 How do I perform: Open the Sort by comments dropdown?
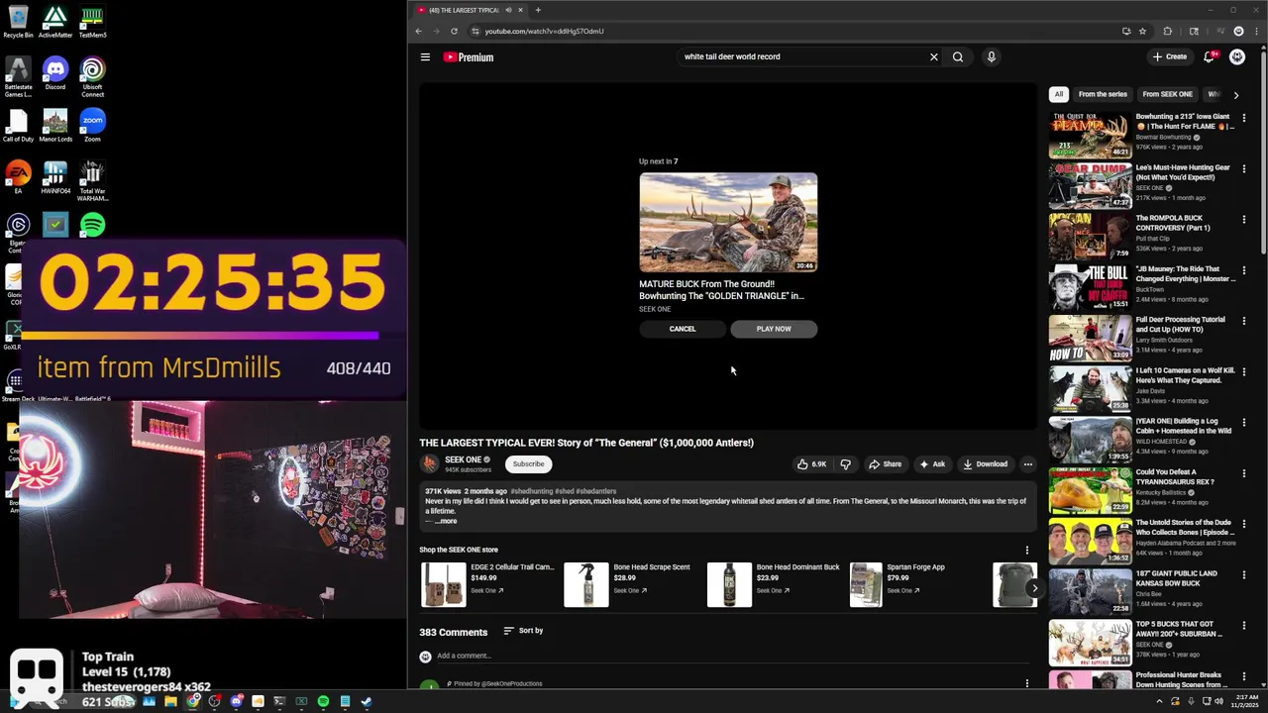click(523, 631)
